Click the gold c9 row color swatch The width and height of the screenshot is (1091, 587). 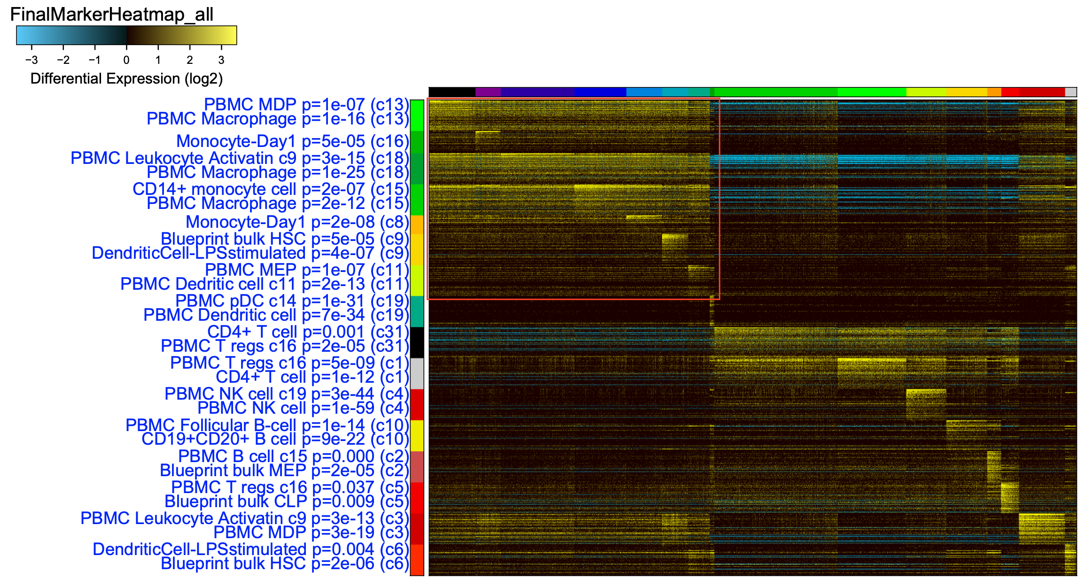tap(417, 249)
